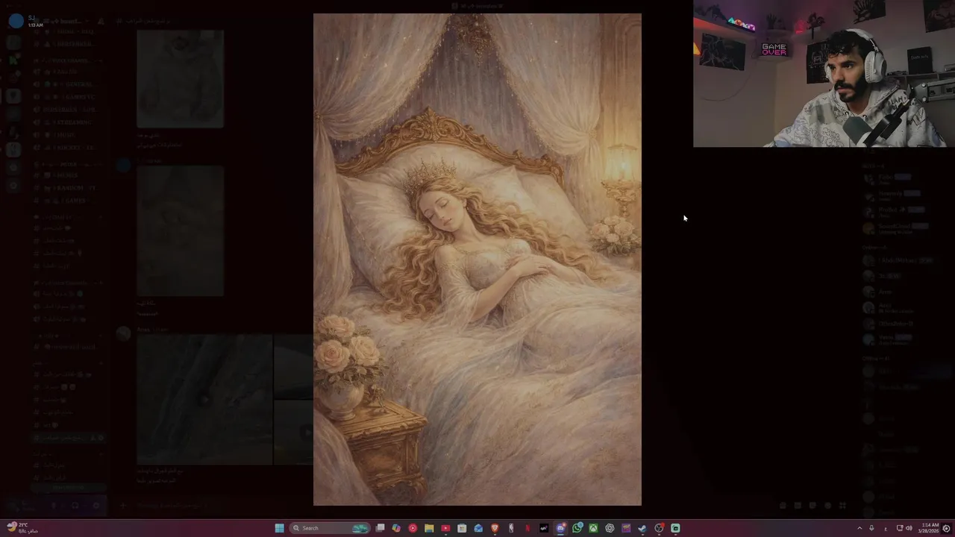Switch input language tray indicator

(886, 529)
